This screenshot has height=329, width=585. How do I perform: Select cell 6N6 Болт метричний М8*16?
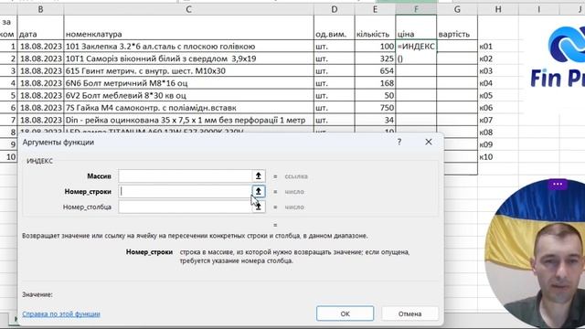189,83
